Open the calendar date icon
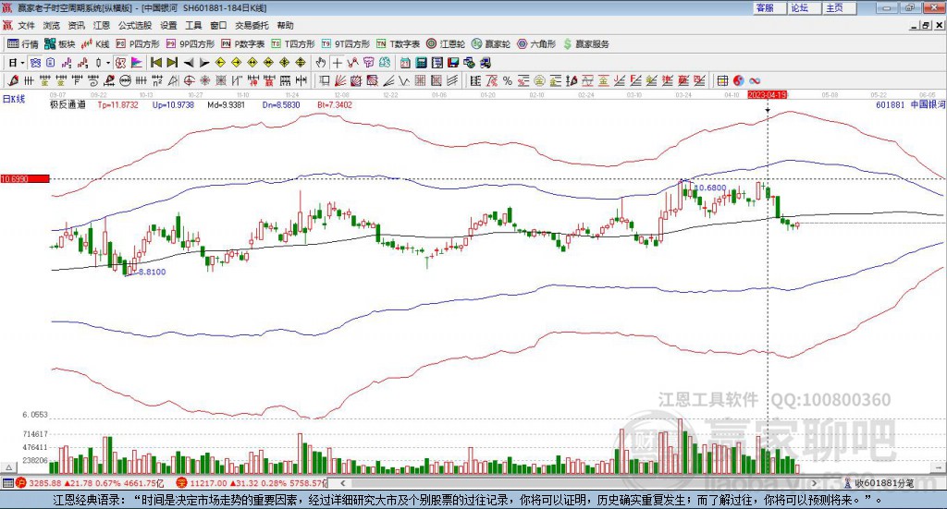Screen dimensions: 947x509 [405, 63]
